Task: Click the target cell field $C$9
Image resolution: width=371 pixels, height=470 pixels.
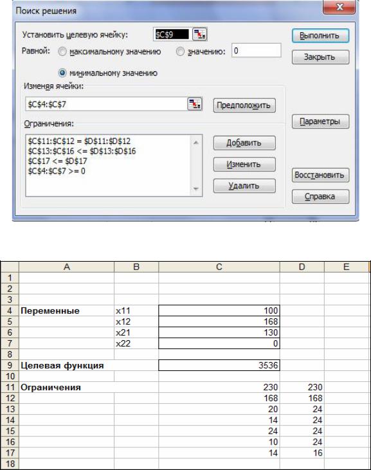Action: (x=172, y=35)
